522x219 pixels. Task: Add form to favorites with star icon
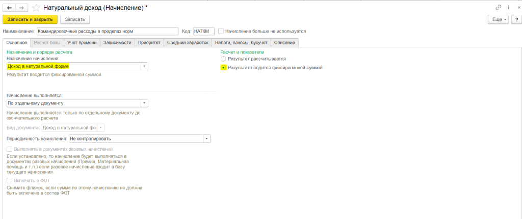pos(35,8)
